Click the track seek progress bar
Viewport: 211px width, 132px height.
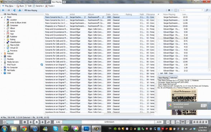(x=108, y=122)
